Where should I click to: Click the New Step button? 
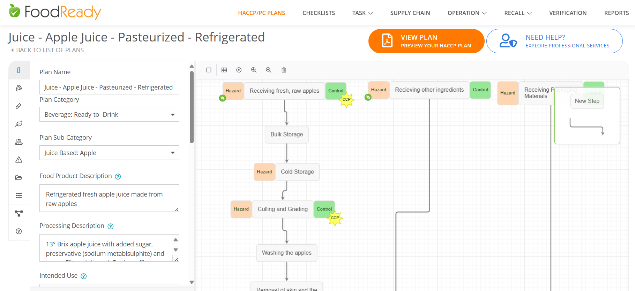pyautogui.click(x=587, y=101)
